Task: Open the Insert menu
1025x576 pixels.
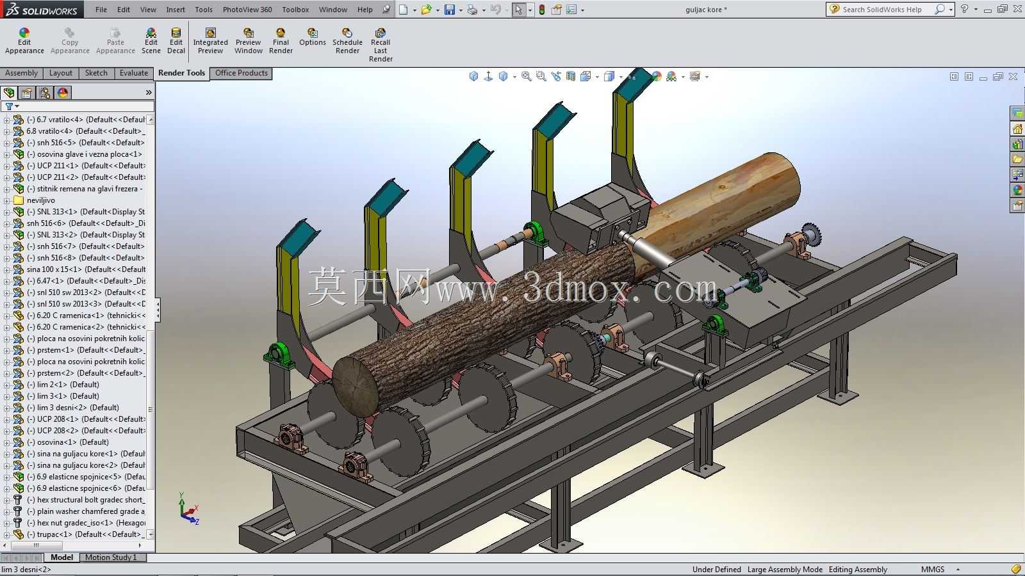Action: coord(176,10)
